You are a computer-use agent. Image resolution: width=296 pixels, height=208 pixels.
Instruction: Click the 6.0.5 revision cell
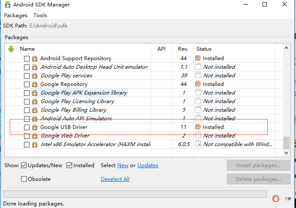click(184, 144)
